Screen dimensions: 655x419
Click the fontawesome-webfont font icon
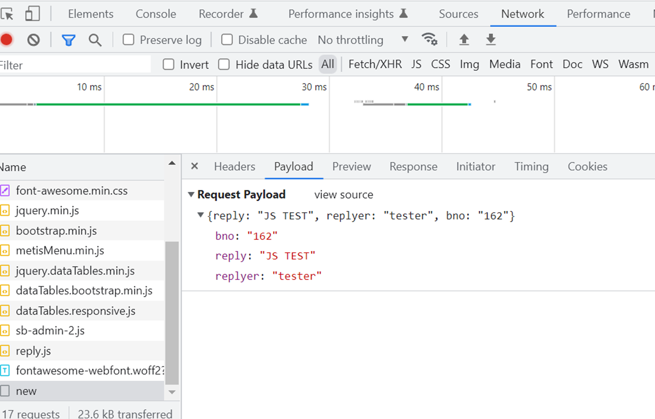(5, 371)
